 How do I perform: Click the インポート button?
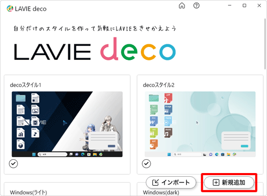[171, 183]
